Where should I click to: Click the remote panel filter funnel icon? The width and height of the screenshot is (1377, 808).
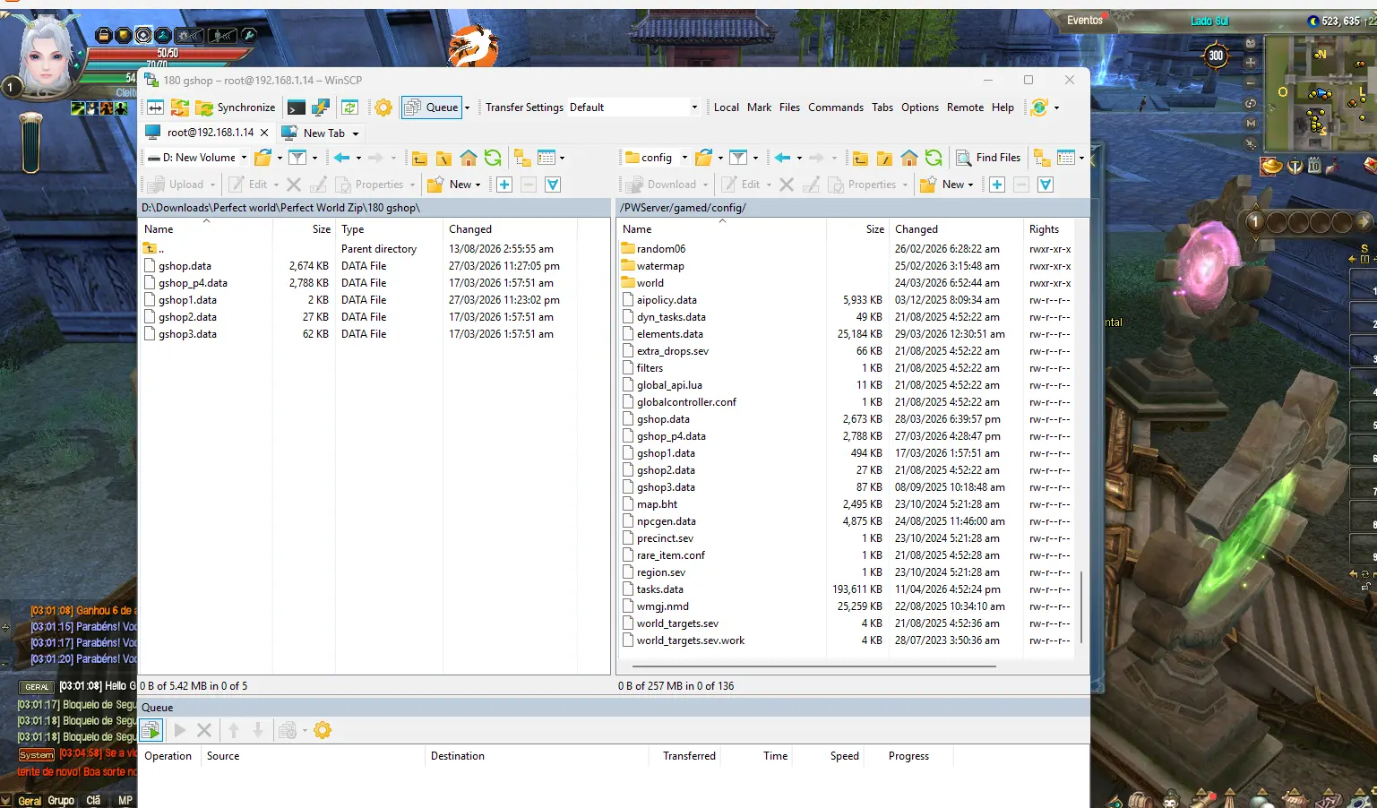tap(738, 158)
